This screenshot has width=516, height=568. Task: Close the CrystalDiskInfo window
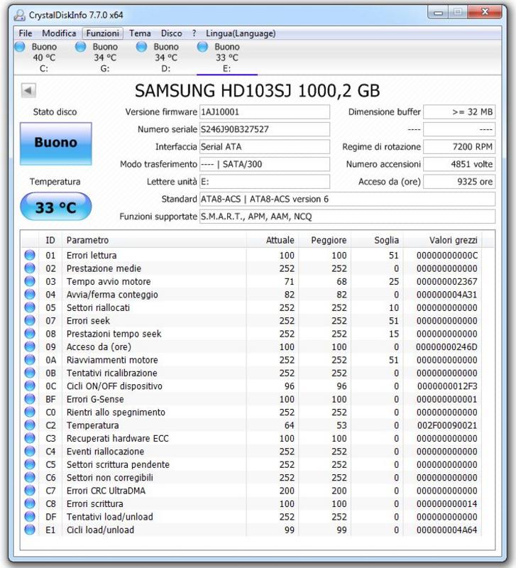pyautogui.click(x=485, y=13)
